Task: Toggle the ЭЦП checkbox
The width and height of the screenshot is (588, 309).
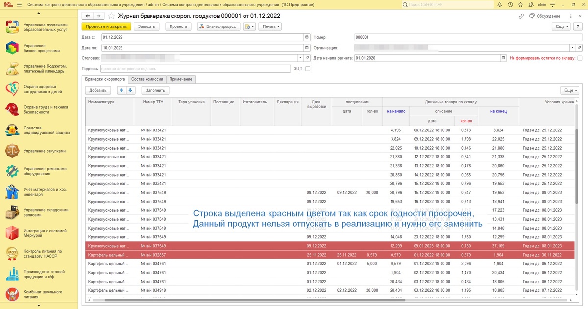Action: (308, 69)
